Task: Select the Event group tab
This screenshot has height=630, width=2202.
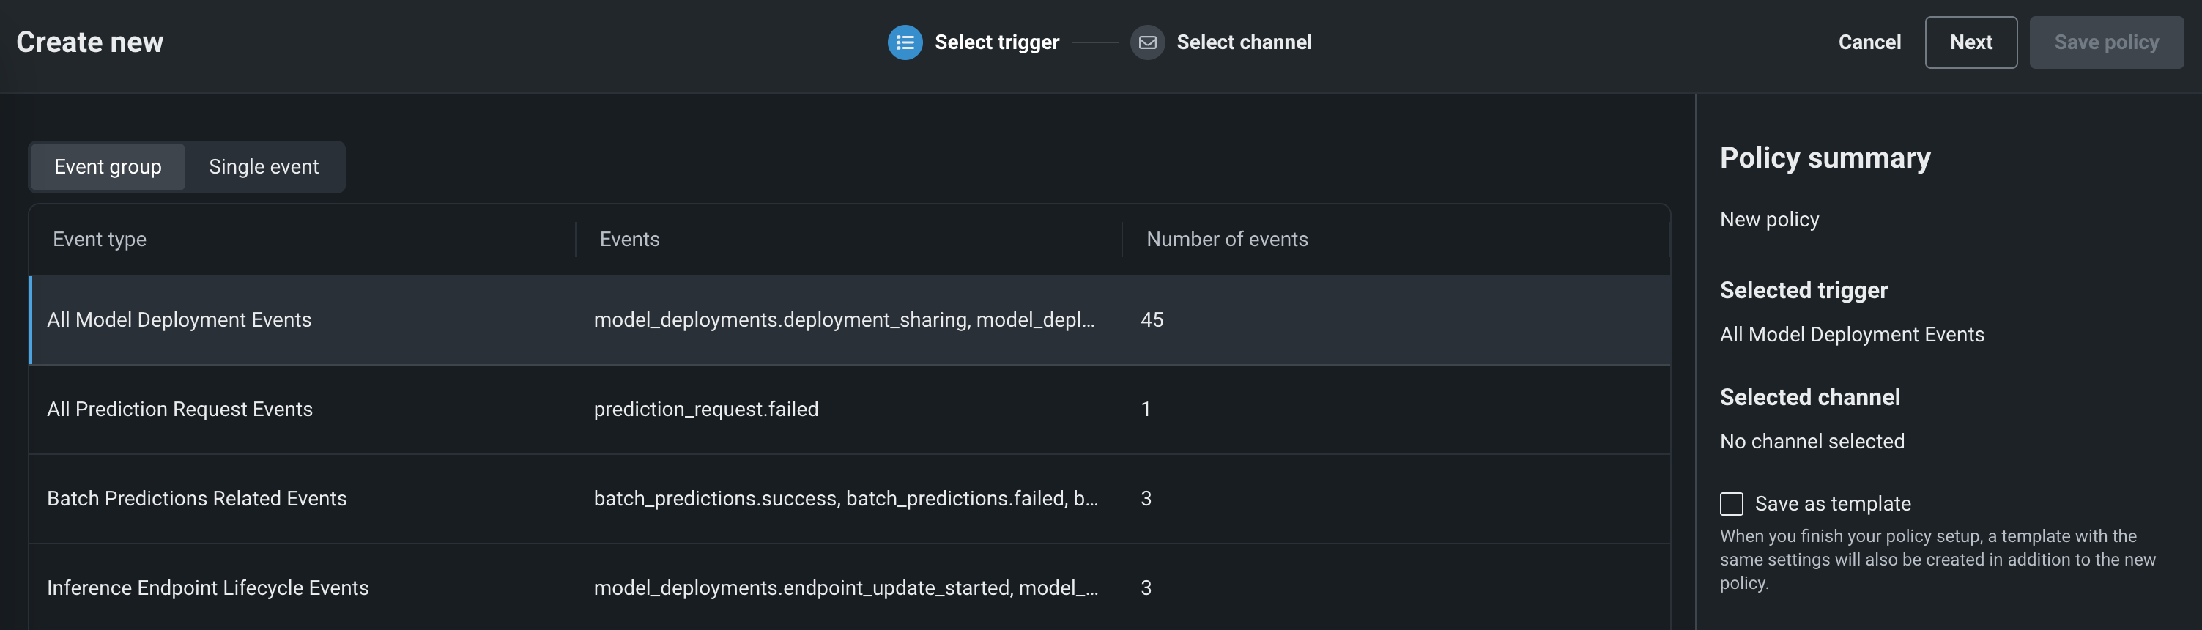Action: 108,167
